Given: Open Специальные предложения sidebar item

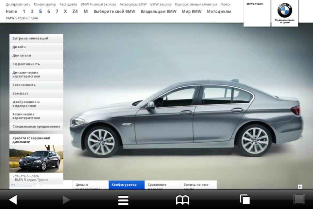Looking at the screenshot, I should 36,126.
